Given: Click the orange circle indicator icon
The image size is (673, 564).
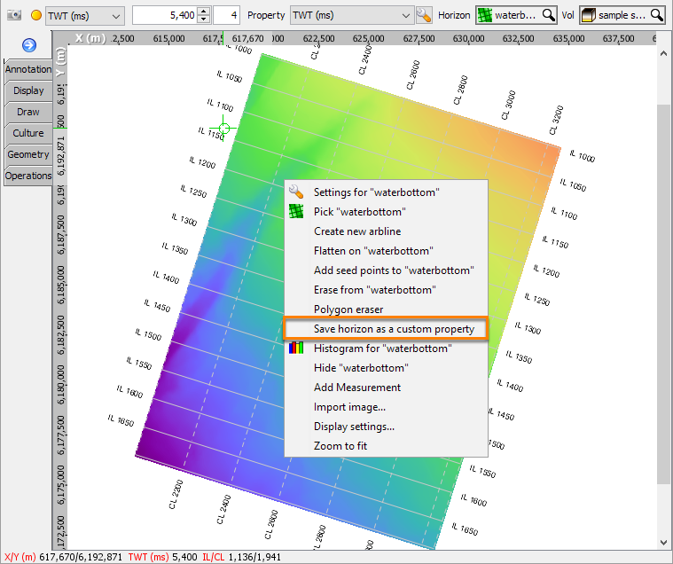Looking at the screenshot, I should tap(36, 15).
